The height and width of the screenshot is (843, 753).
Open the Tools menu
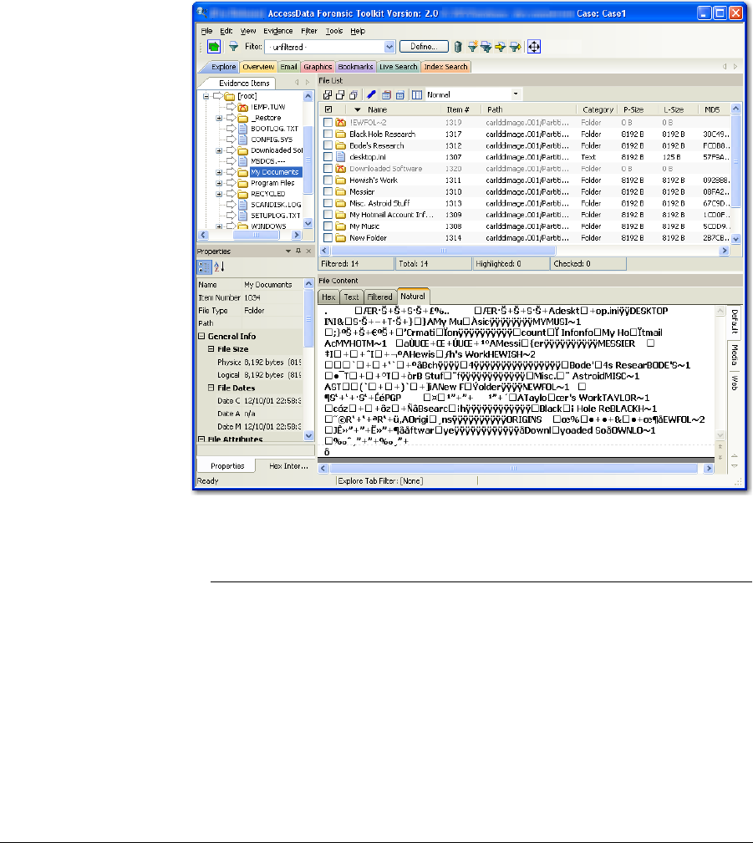pos(334,31)
